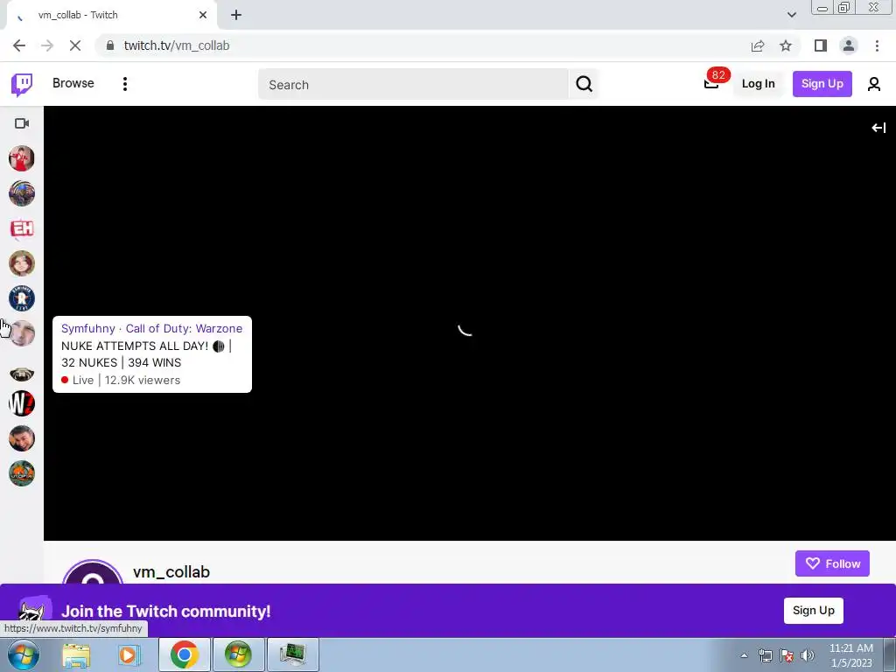The image size is (896, 672).
Task: Open the brown-haired avatar channel in sidebar
Action: click(x=22, y=263)
